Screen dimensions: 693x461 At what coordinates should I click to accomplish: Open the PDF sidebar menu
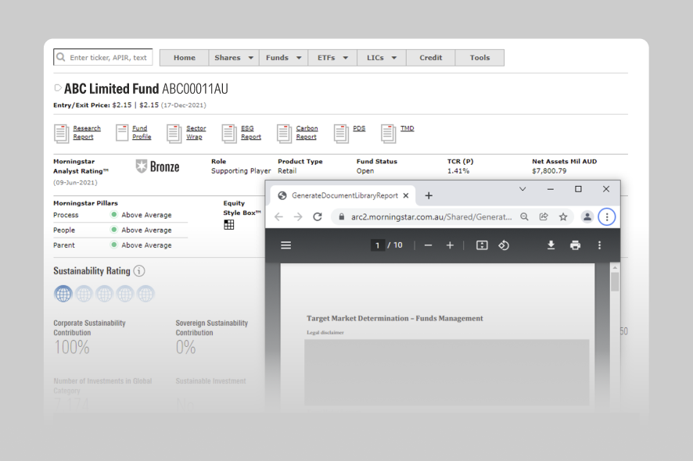click(x=286, y=245)
